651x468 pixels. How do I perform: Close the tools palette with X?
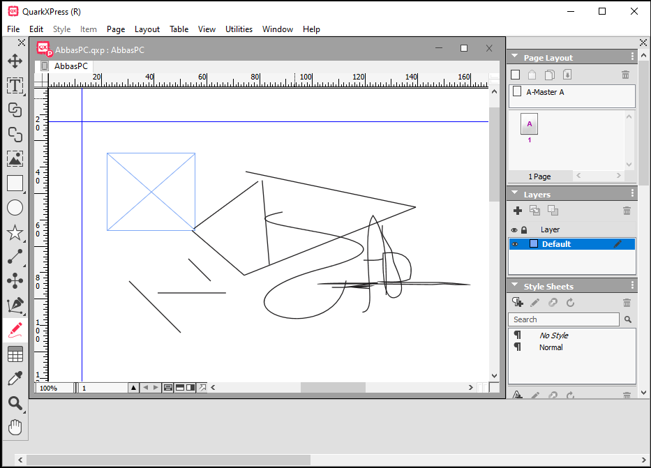coord(22,43)
